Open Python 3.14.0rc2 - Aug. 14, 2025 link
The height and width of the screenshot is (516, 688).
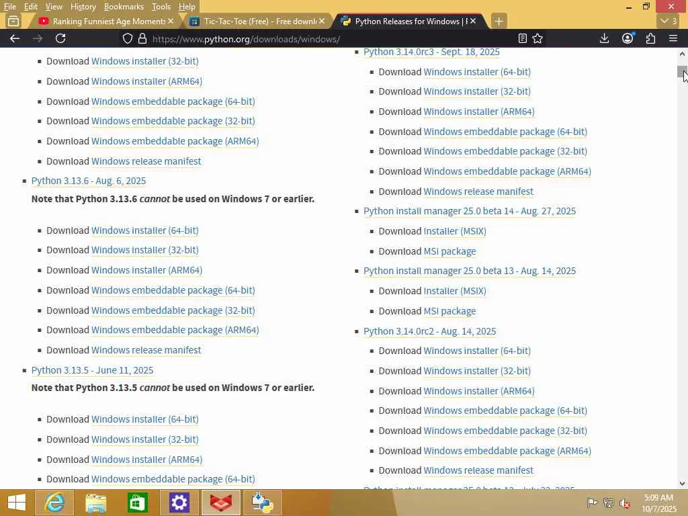point(429,331)
